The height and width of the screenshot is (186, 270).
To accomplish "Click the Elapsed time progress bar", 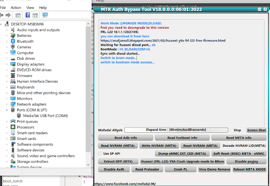I will (176, 130).
